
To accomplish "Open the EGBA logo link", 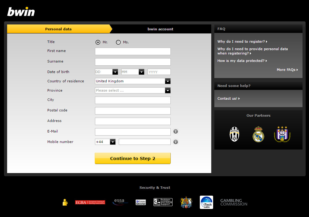I will [x=90, y=202].
